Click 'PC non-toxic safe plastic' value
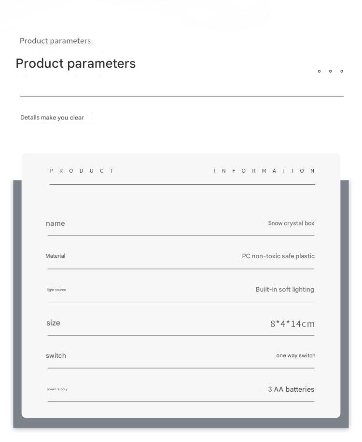This screenshot has height=442, width=362. [x=278, y=256]
